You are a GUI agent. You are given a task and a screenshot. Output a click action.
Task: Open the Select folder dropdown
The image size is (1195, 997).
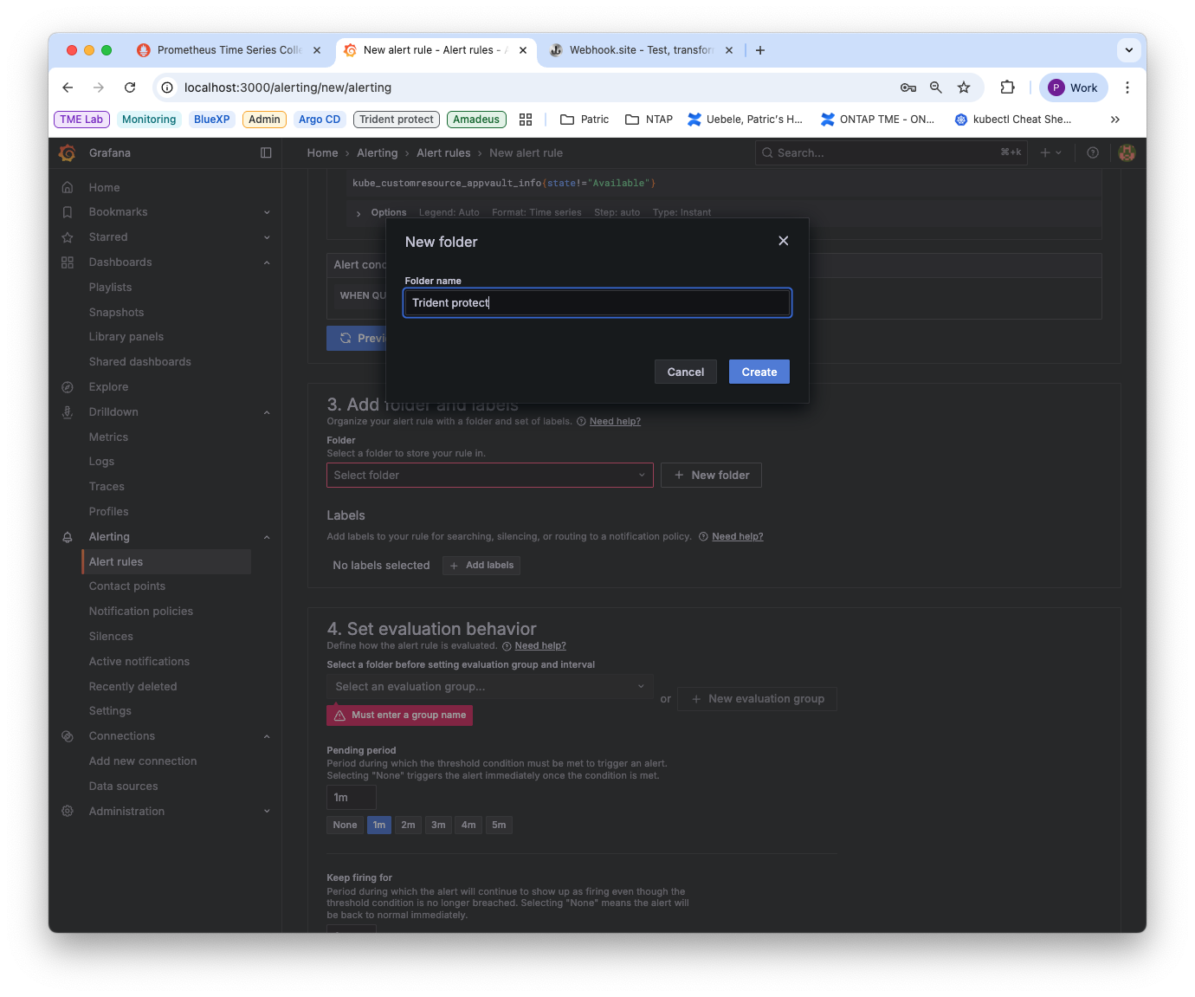tap(489, 475)
